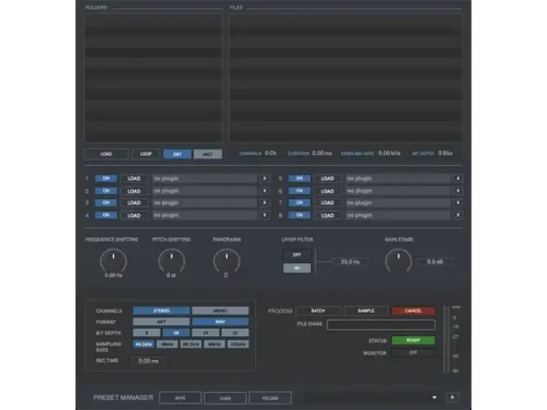547x410 pixels.
Task: Load a plugin into slot 3
Action: point(134,202)
